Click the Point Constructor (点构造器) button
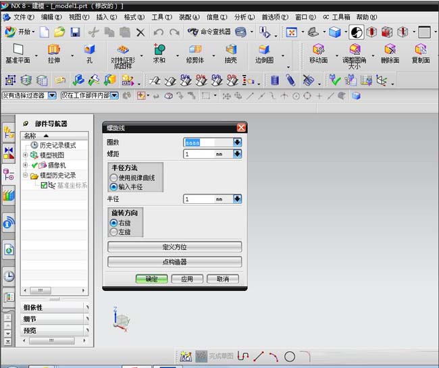 click(175, 262)
